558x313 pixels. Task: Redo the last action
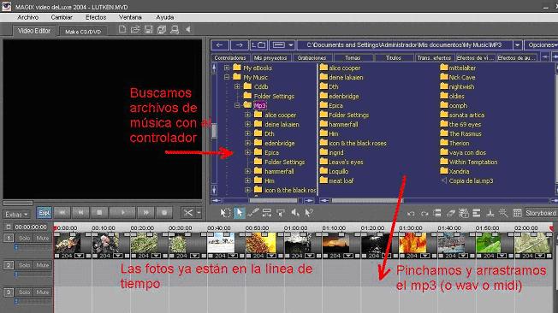coord(424,213)
